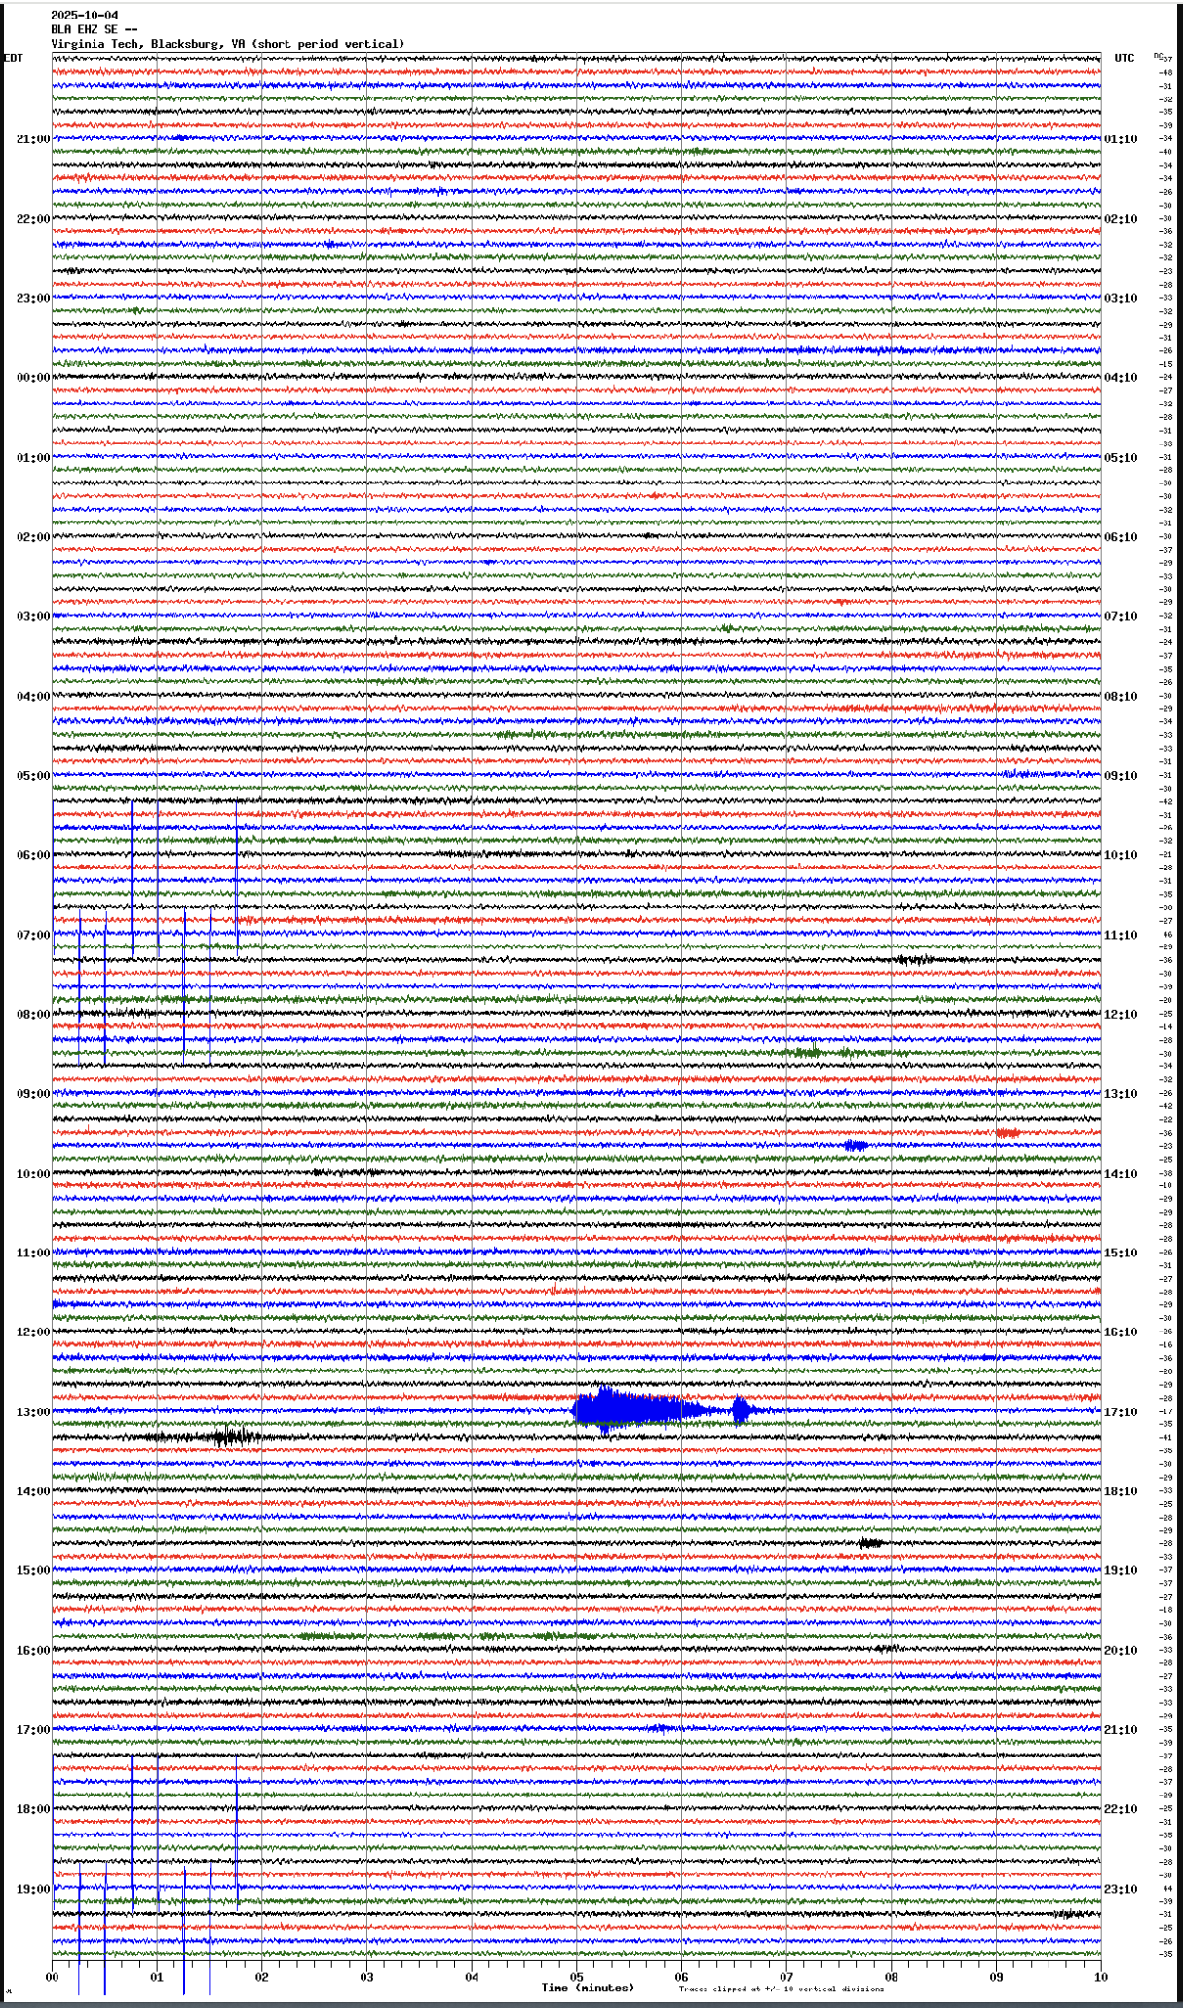This screenshot has width=1183, height=2008.
Task: Click the small red burst near minute 09
Action: click(1008, 1133)
